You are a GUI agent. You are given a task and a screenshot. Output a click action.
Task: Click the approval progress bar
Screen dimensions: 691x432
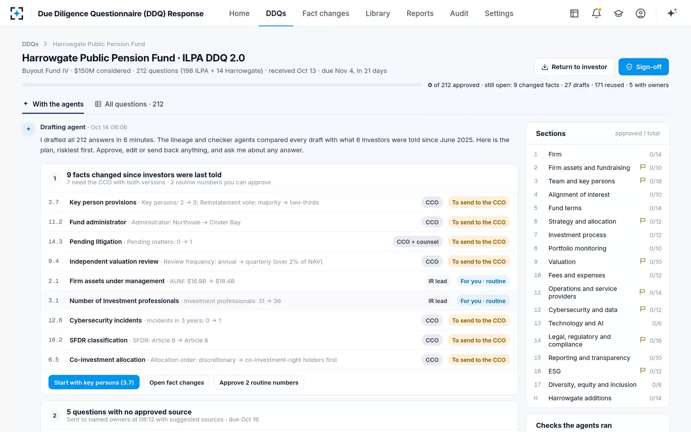tap(222, 85)
